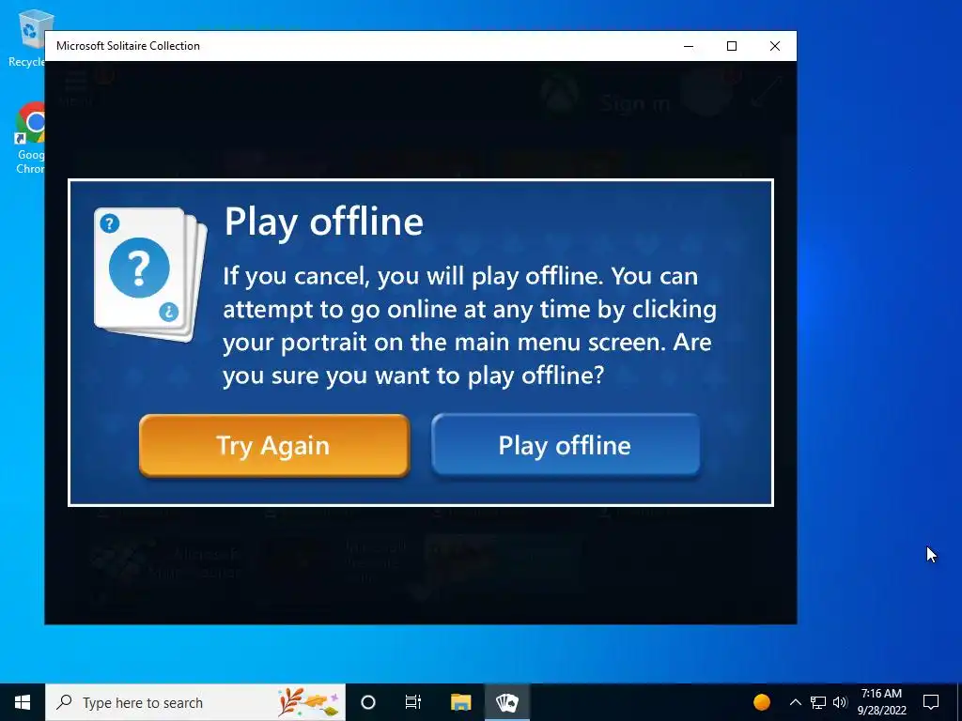The width and height of the screenshot is (962, 721).
Task: Open the clock showing 7:16 AM
Action: pos(881,702)
